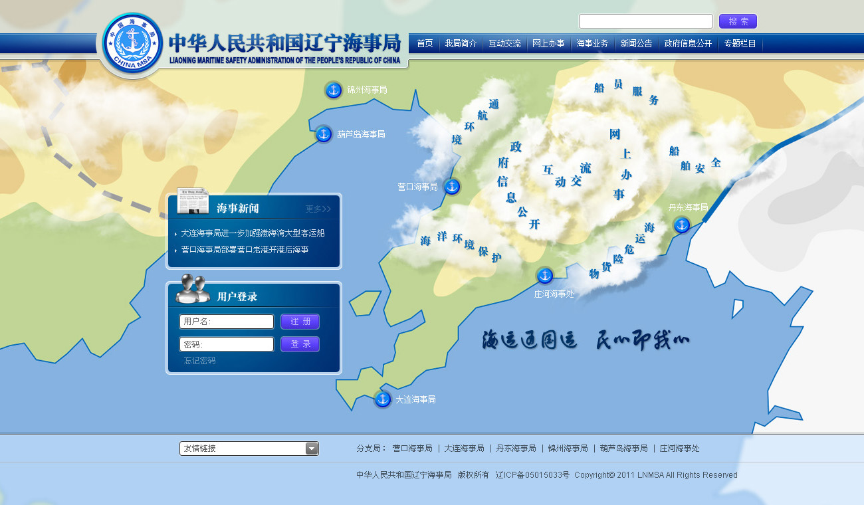The width and height of the screenshot is (864, 505).
Task: Click footer link 葫芦岛海事局
Action: 623,449
